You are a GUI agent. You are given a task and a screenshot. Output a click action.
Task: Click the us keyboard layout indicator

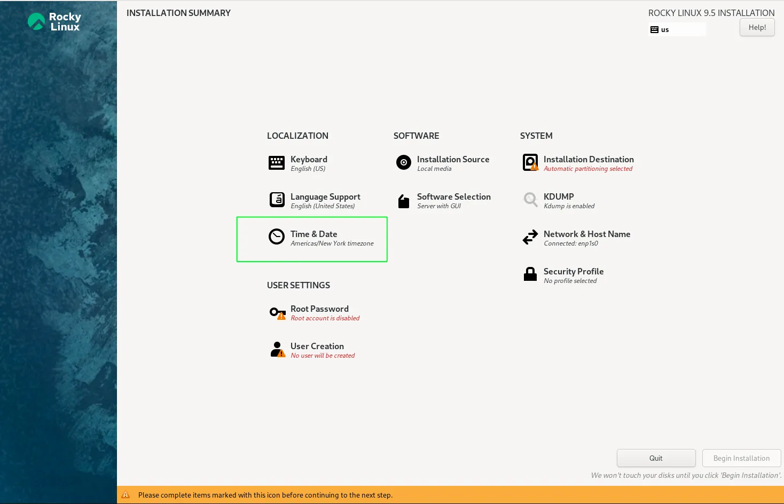click(677, 29)
